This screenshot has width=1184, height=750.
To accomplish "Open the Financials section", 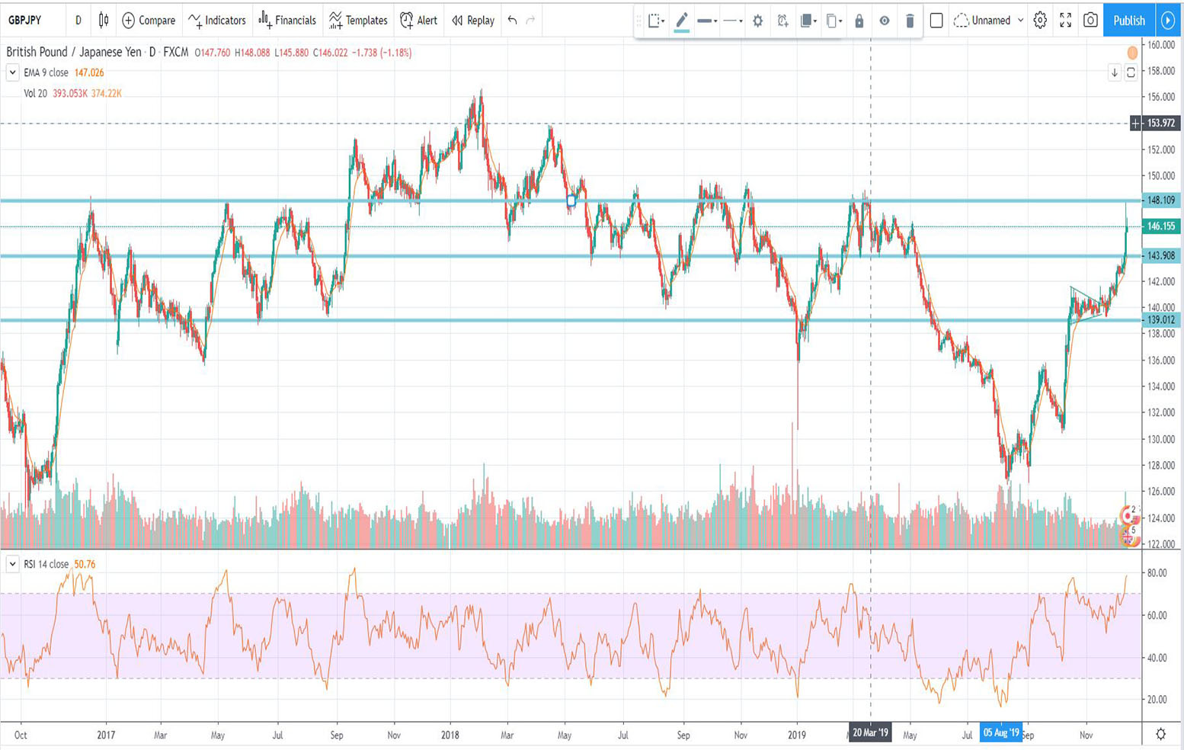I will coord(287,21).
